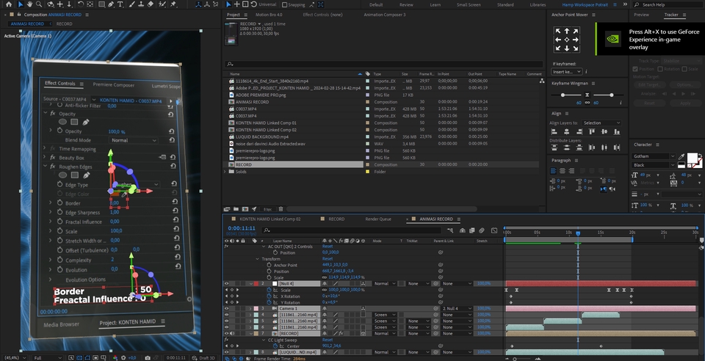This screenshot has width=705, height=361.
Task: Toggle the X Rotation stopwatch
Action: tap(270, 296)
